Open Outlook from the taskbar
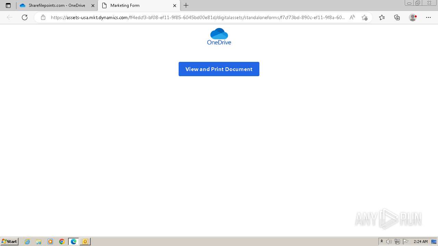The width and height of the screenshot is (438, 246). (x=85, y=242)
